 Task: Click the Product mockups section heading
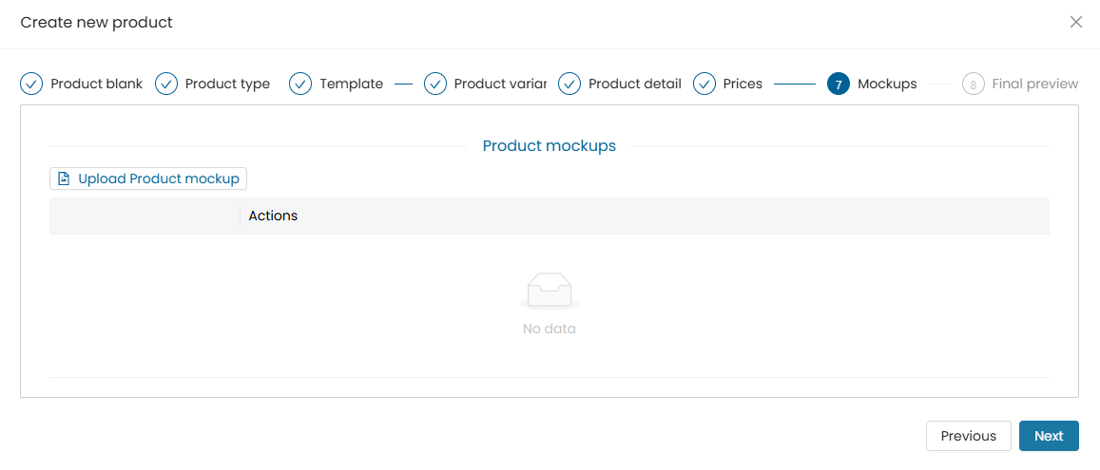click(550, 145)
